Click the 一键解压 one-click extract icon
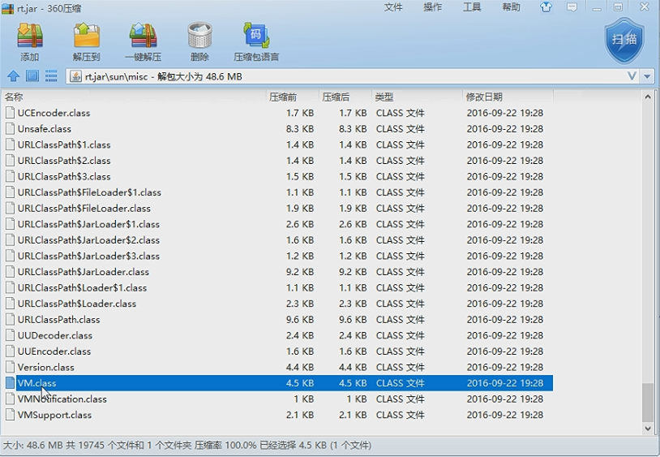 (x=144, y=41)
